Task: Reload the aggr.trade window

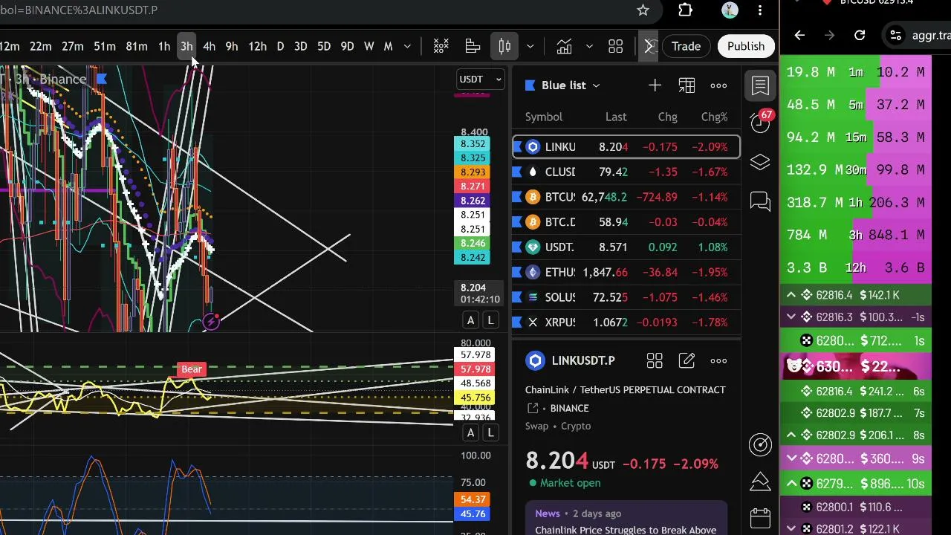Action: point(860,35)
